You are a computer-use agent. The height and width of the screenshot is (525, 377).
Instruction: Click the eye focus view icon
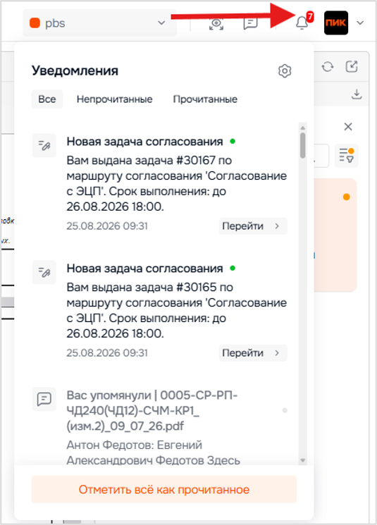216,23
